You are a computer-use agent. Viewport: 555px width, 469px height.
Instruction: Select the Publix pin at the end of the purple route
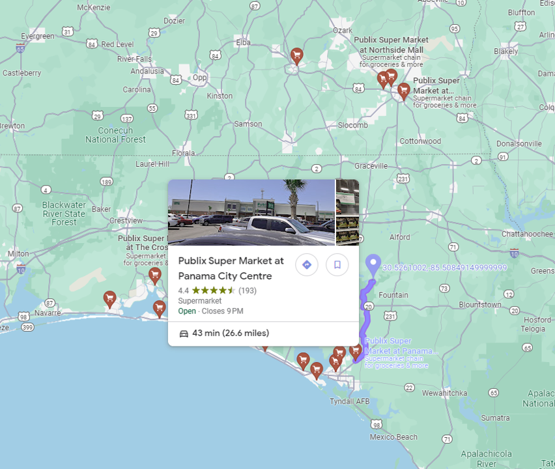356,351
